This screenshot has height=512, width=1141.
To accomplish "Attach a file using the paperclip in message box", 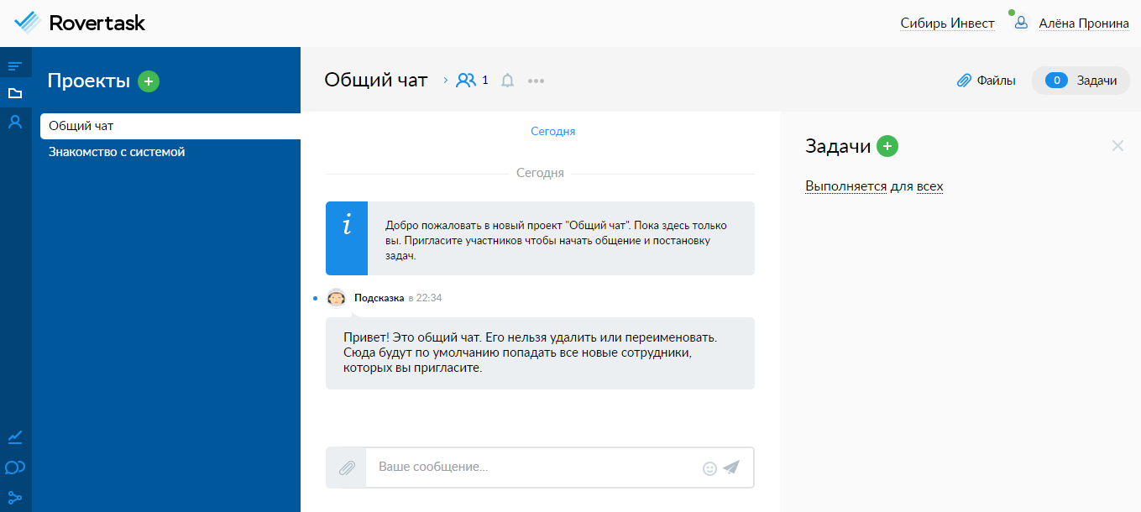I will point(347,468).
